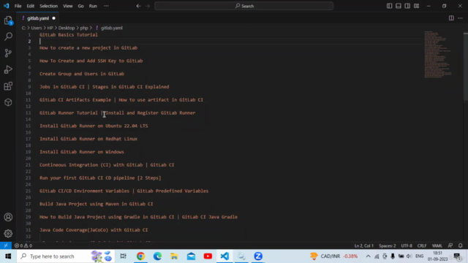Open the Selection menu
468x263 pixels.
(49, 6)
